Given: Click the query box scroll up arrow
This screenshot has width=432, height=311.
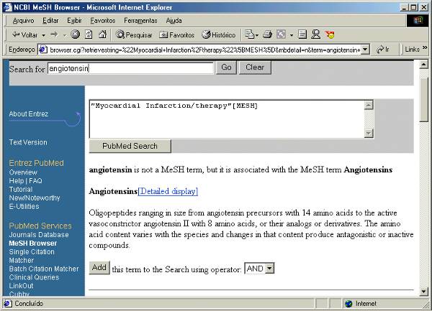Looking at the screenshot, I should click(369, 105).
